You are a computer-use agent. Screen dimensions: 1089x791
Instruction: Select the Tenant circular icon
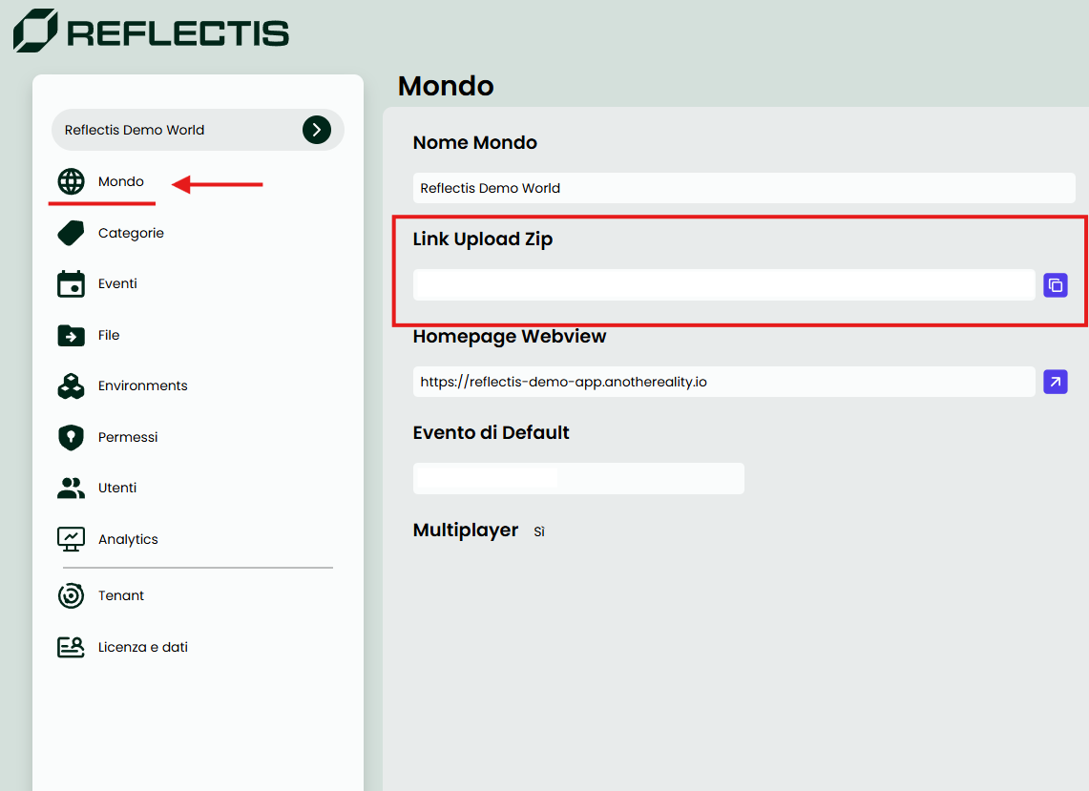pyautogui.click(x=71, y=595)
